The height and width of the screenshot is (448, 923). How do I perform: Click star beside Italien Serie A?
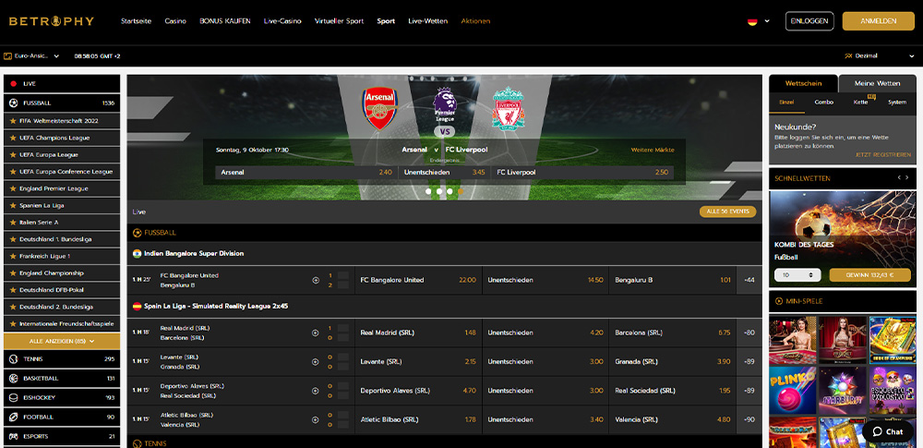[x=13, y=223]
